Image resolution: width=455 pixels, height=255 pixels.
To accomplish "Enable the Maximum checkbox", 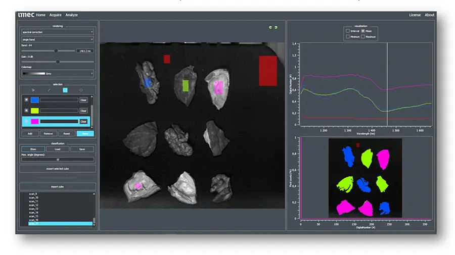I will [x=363, y=36].
